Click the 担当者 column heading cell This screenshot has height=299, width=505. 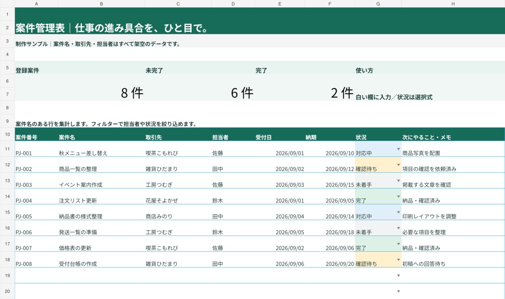233,135
